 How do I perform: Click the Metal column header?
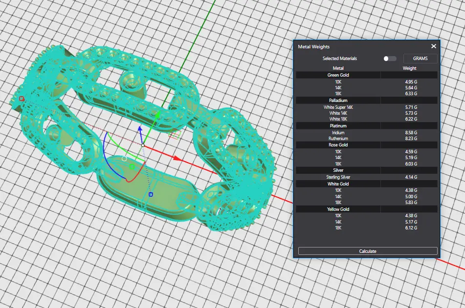338,68
